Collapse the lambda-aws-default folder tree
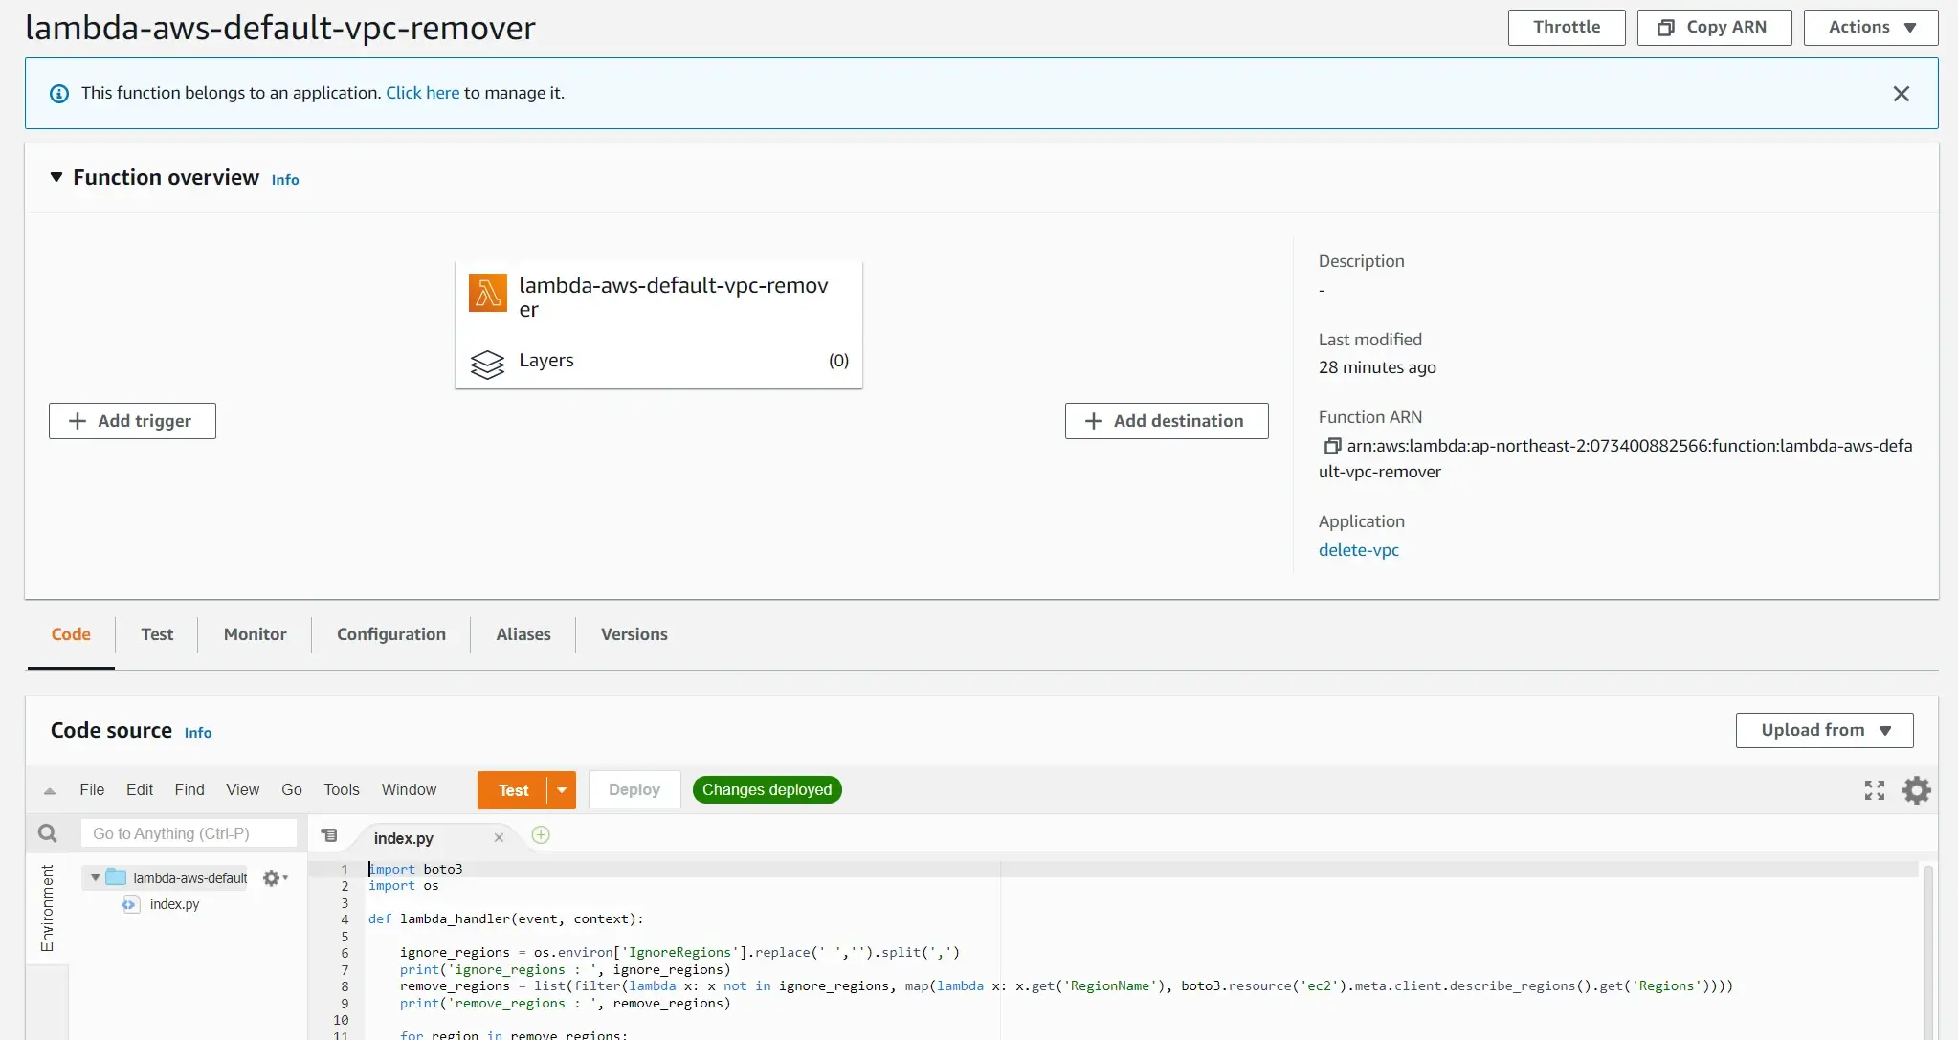This screenshot has width=1958, height=1040. (x=95, y=877)
